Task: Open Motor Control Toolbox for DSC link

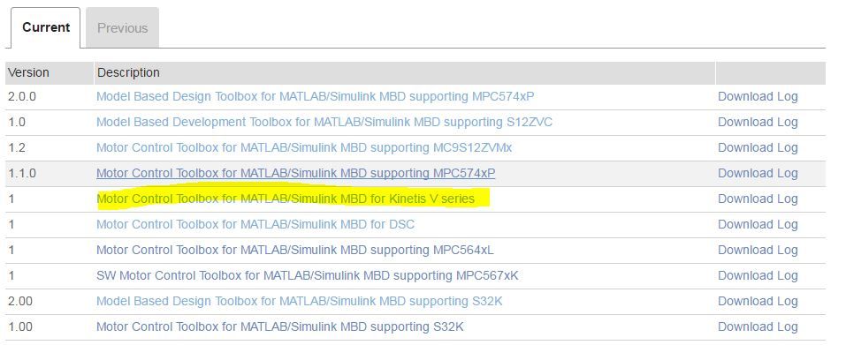Action: coord(255,224)
